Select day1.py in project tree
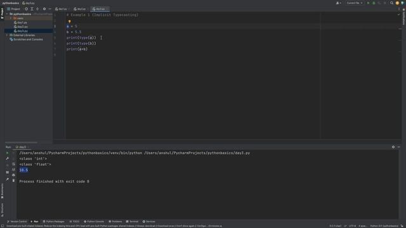The height and width of the screenshot is (228, 406). [x=20, y=23]
